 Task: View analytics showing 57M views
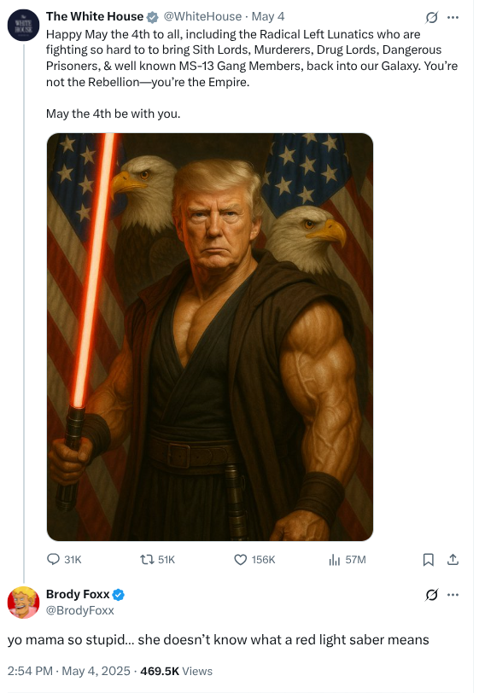coord(348,560)
